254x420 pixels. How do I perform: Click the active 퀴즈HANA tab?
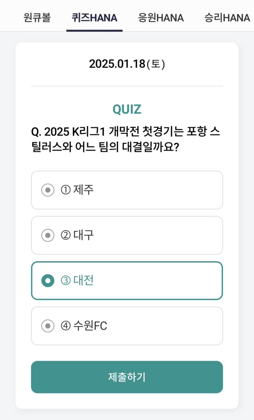94,17
